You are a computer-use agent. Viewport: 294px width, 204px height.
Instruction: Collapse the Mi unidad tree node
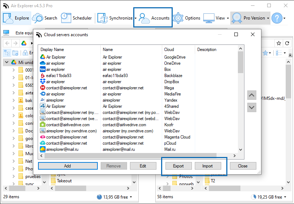pyautogui.click(x=7, y=62)
